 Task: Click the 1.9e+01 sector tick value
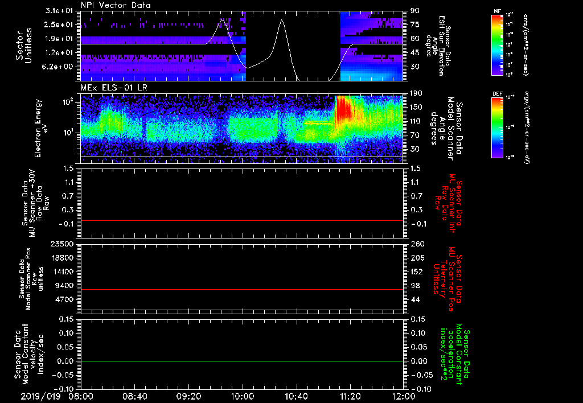59,39
